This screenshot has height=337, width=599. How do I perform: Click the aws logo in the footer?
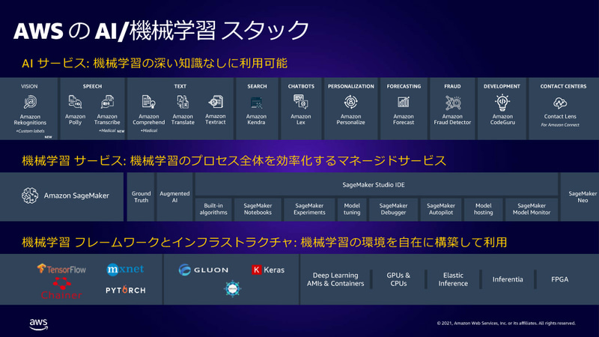pos(39,324)
